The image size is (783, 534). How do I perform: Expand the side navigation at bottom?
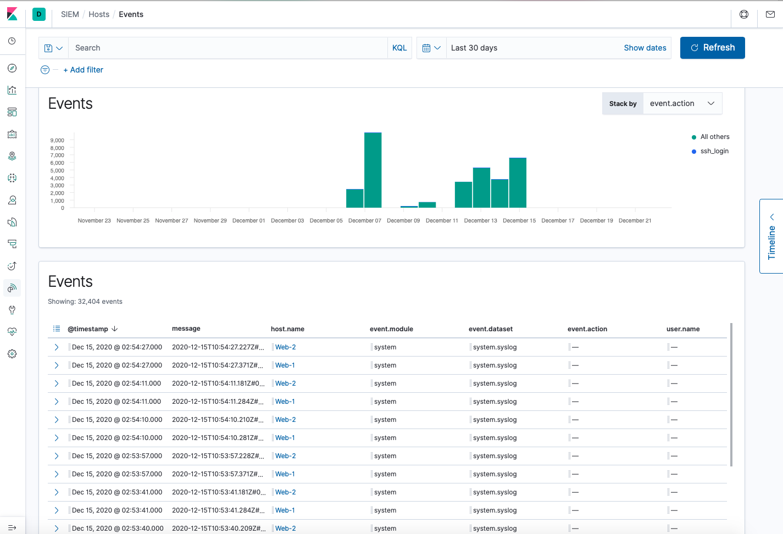click(12, 527)
